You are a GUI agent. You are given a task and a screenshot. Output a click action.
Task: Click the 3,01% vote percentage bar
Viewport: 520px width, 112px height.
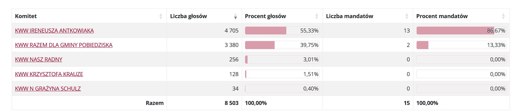pos(282,59)
